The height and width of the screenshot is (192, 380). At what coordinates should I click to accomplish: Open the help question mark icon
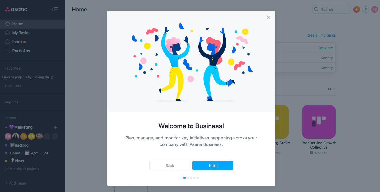pos(366,10)
